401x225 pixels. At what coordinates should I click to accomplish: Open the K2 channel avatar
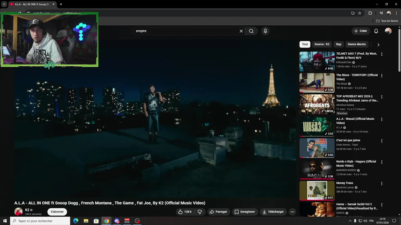18,212
